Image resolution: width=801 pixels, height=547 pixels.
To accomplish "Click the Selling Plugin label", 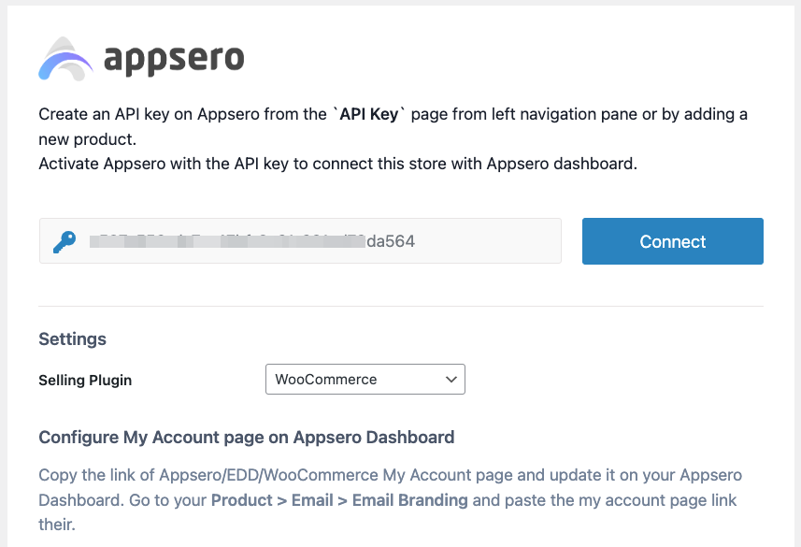I will pyautogui.click(x=85, y=381).
